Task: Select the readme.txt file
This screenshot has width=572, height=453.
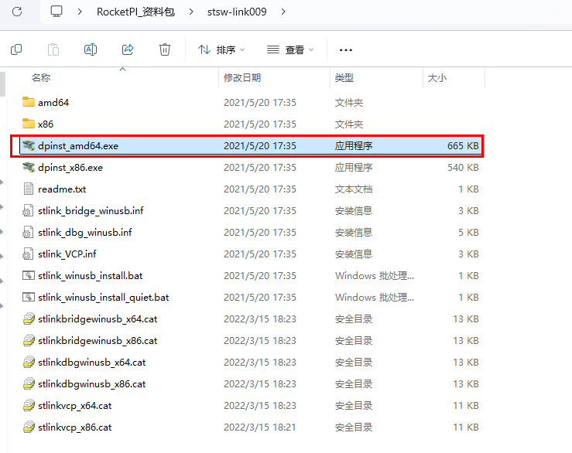Action: (x=62, y=189)
